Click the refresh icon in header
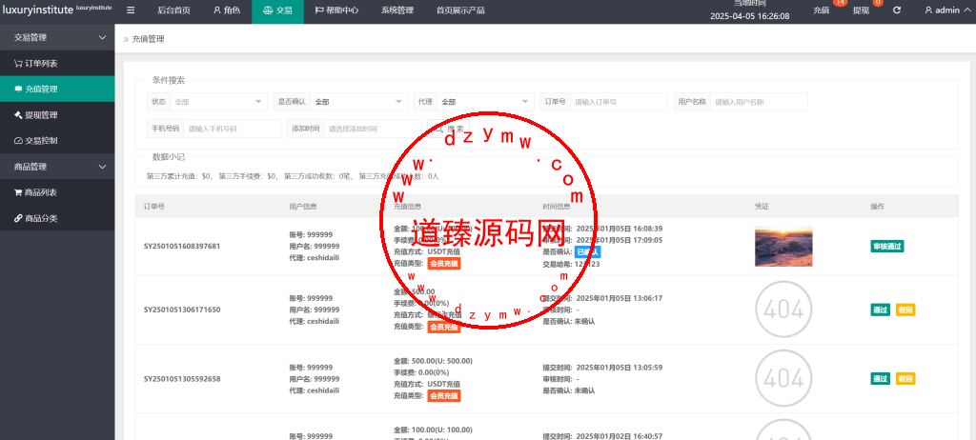This screenshot has width=976, height=440. point(896,10)
